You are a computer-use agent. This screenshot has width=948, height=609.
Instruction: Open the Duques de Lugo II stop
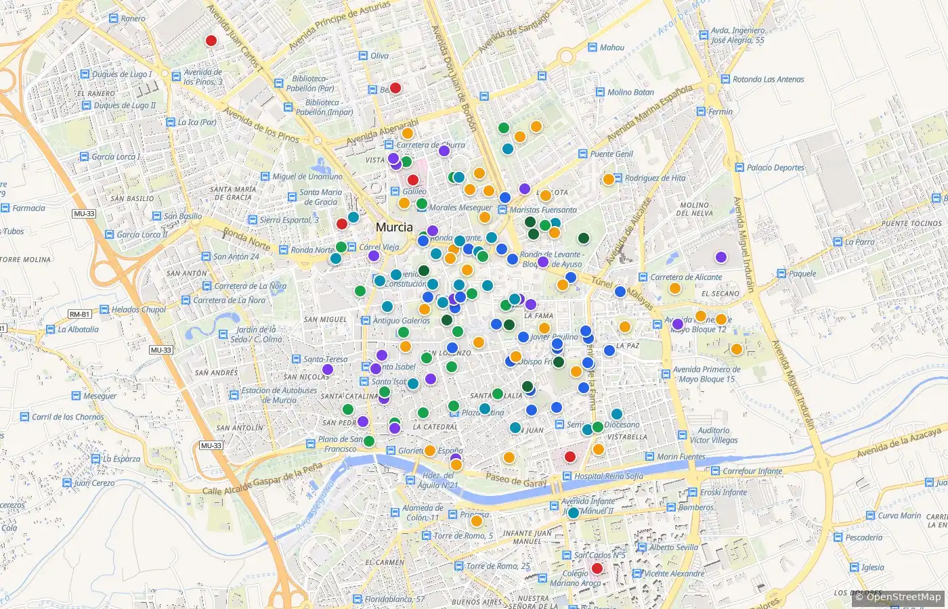coord(86,106)
